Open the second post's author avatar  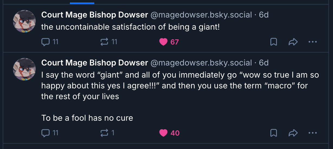[x=24, y=70]
